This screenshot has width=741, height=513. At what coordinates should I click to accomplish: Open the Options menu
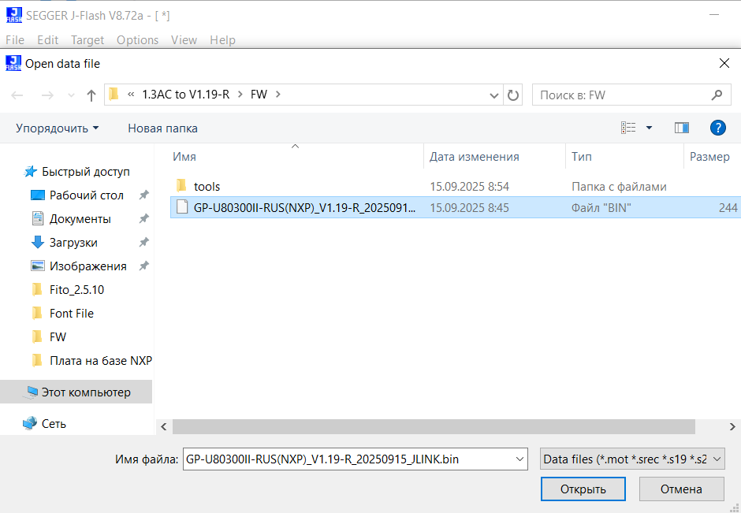coord(137,39)
